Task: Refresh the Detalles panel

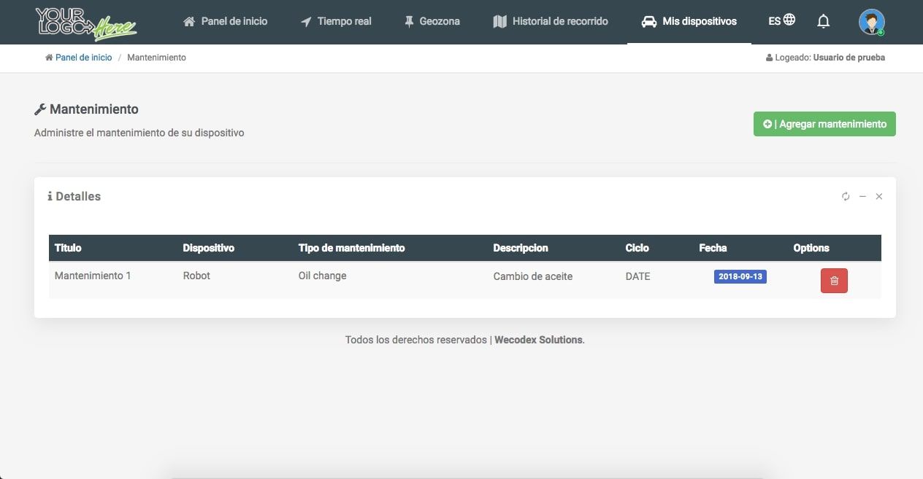Action: point(846,197)
